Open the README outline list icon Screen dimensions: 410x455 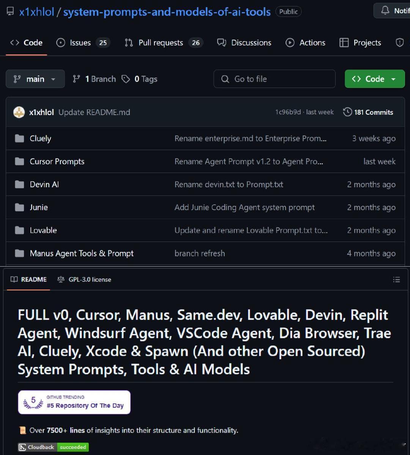(396, 280)
